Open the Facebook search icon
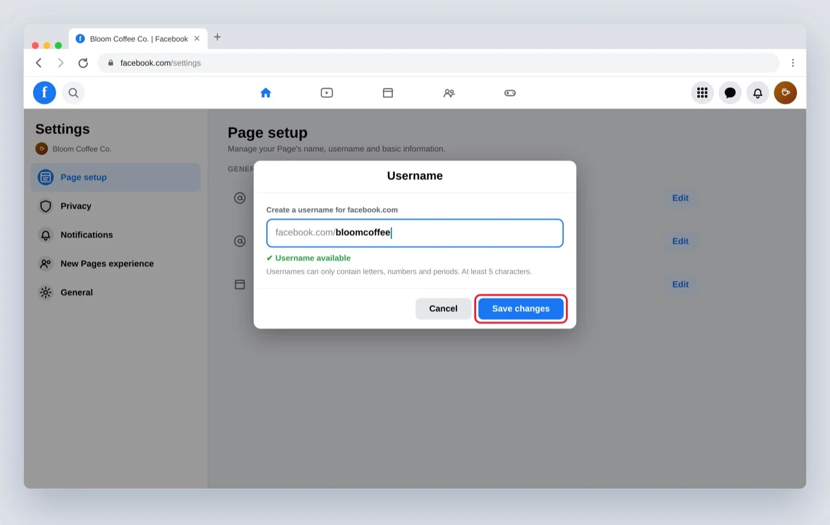Image resolution: width=830 pixels, height=525 pixels. 74,92
